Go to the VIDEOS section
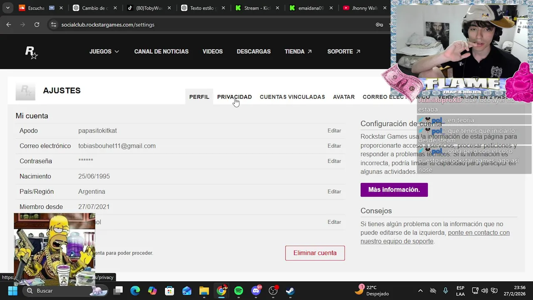The height and width of the screenshot is (300, 533). (x=212, y=51)
